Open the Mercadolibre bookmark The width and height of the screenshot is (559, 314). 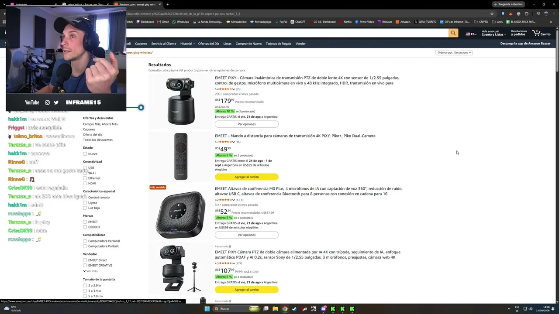click(x=236, y=22)
